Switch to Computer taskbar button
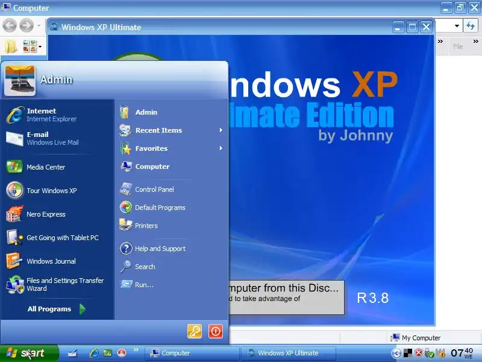 point(192,353)
